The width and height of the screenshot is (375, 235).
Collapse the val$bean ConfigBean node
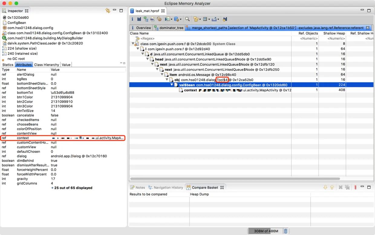tap(172, 85)
